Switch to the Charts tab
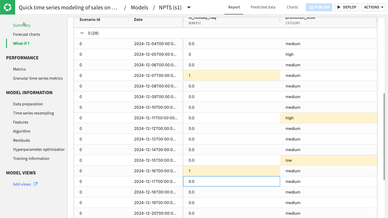The image size is (388, 218). pyautogui.click(x=292, y=7)
